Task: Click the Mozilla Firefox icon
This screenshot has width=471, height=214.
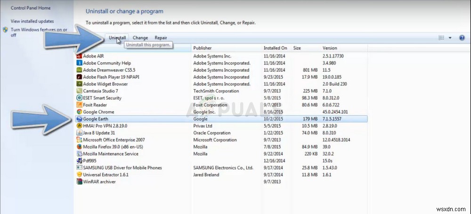Action: pyautogui.click(x=79, y=147)
